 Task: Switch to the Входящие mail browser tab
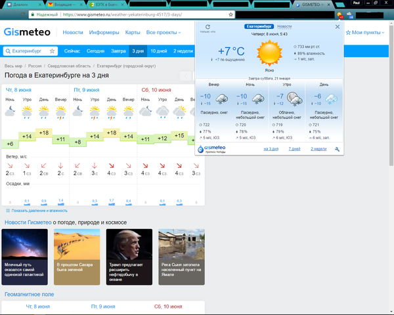pos(65,5)
